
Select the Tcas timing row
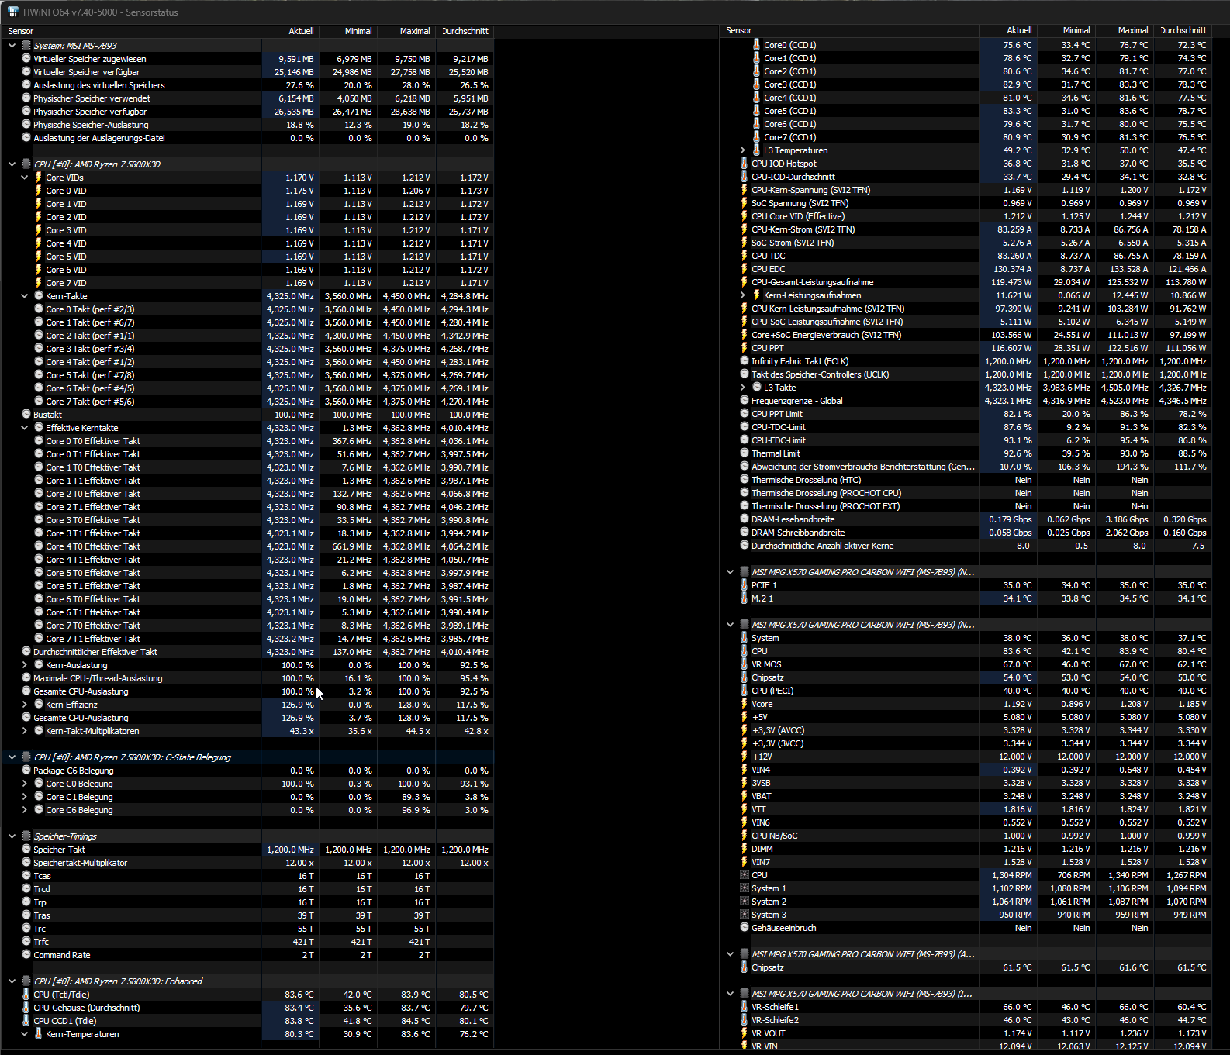tap(248, 876)
